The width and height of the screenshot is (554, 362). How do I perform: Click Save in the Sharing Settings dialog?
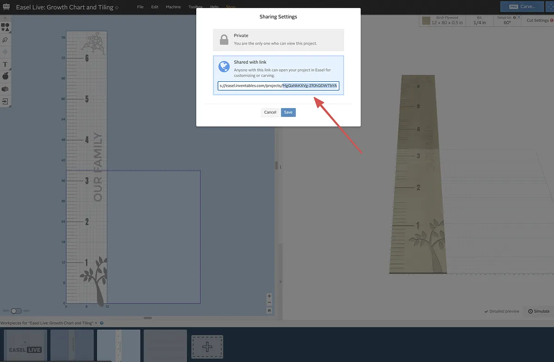click(x=288, y=112)
